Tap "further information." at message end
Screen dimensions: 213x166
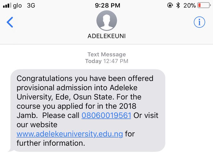point(51,144)
